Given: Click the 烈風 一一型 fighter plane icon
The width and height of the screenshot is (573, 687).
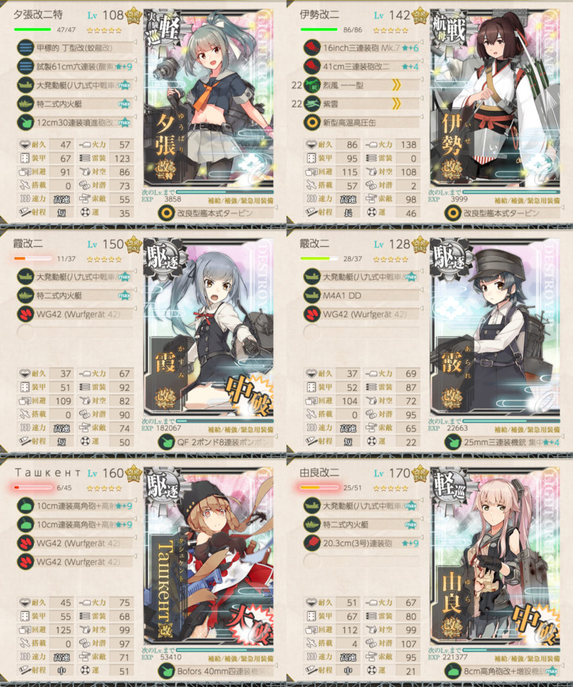Looking at the screenshot, I should 312,85.
